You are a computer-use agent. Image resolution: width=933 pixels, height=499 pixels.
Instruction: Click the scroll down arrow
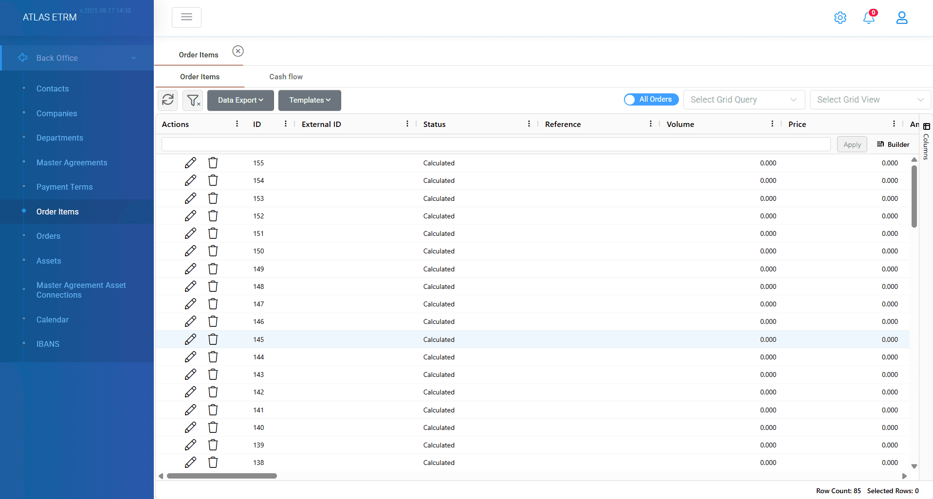[915, 466]
